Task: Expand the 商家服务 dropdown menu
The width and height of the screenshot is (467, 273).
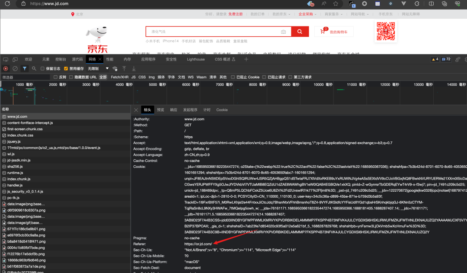Action: (333, 14)
